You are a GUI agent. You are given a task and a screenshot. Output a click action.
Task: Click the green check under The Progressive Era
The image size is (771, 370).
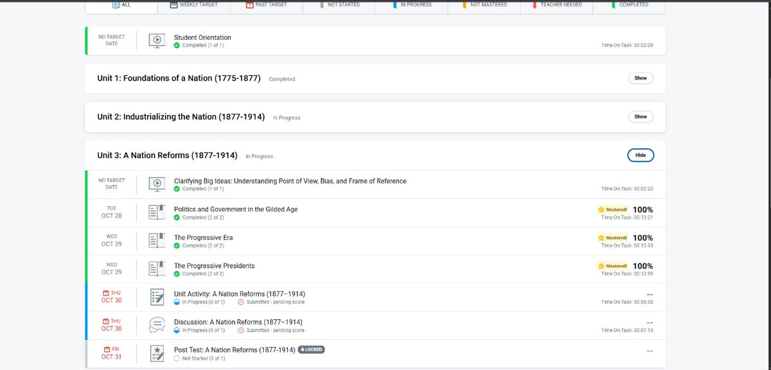point(177,245)
